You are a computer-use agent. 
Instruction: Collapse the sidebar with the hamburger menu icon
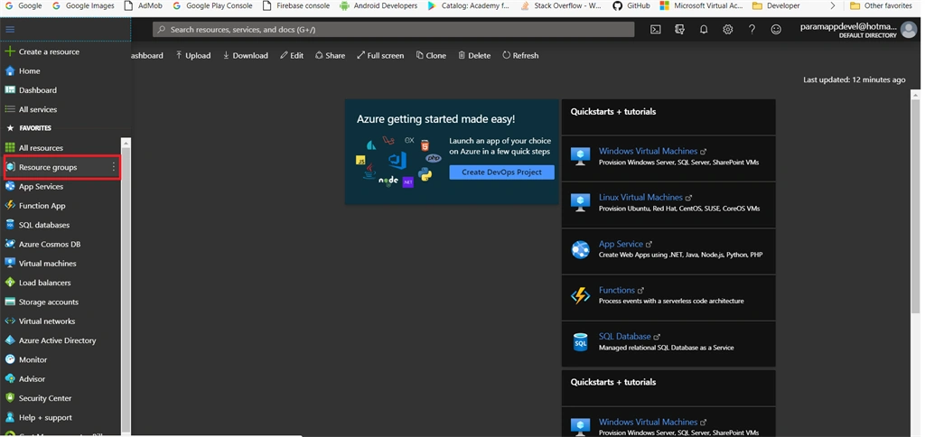click(x=10, y=30)
